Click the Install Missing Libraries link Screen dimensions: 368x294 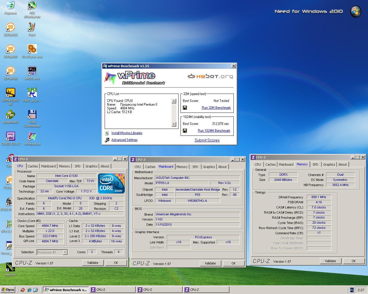pos(127,133)
